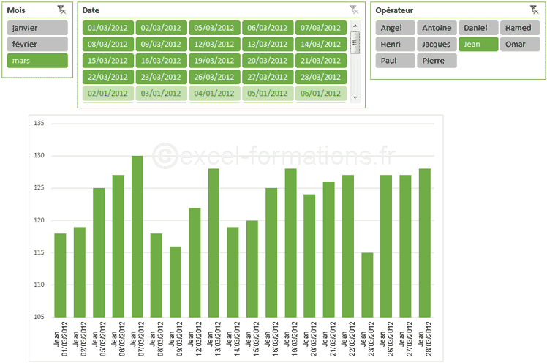Screen dimensions: 547x363
Task: Select date 16/03/2012 in the slicer
Action: (x=161, y=61)
